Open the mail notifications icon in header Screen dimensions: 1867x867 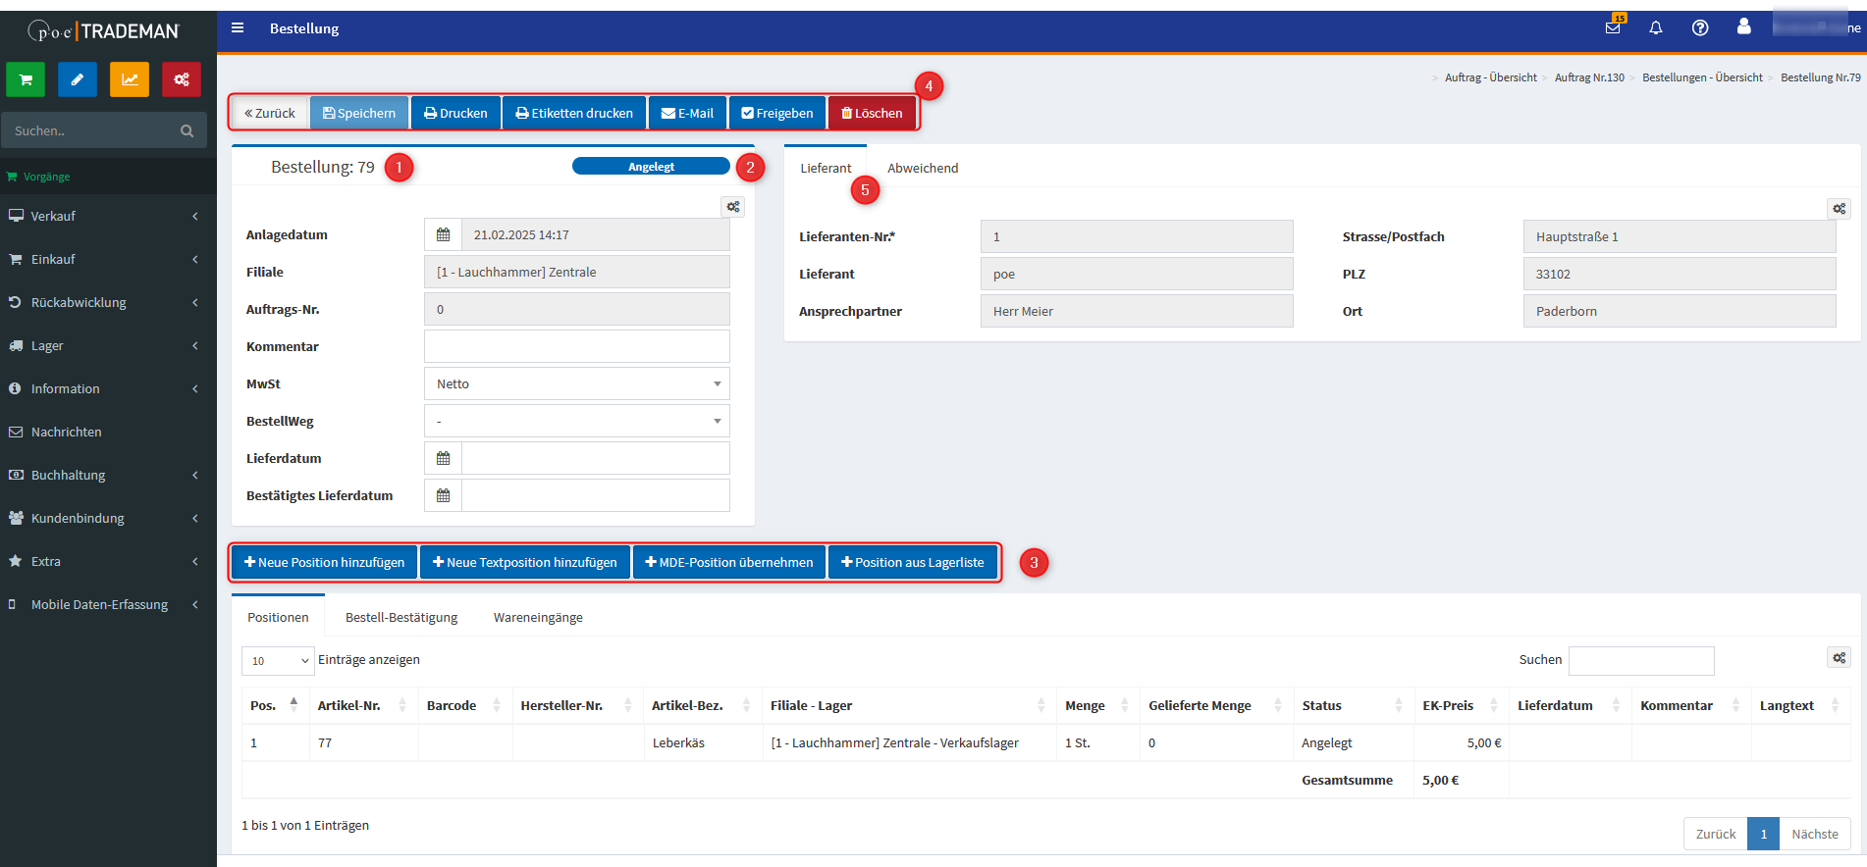coord(1613,27)
